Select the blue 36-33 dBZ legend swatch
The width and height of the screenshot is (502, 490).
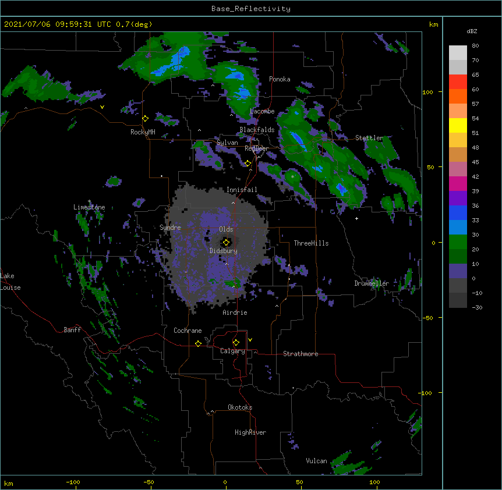(458, 212)
